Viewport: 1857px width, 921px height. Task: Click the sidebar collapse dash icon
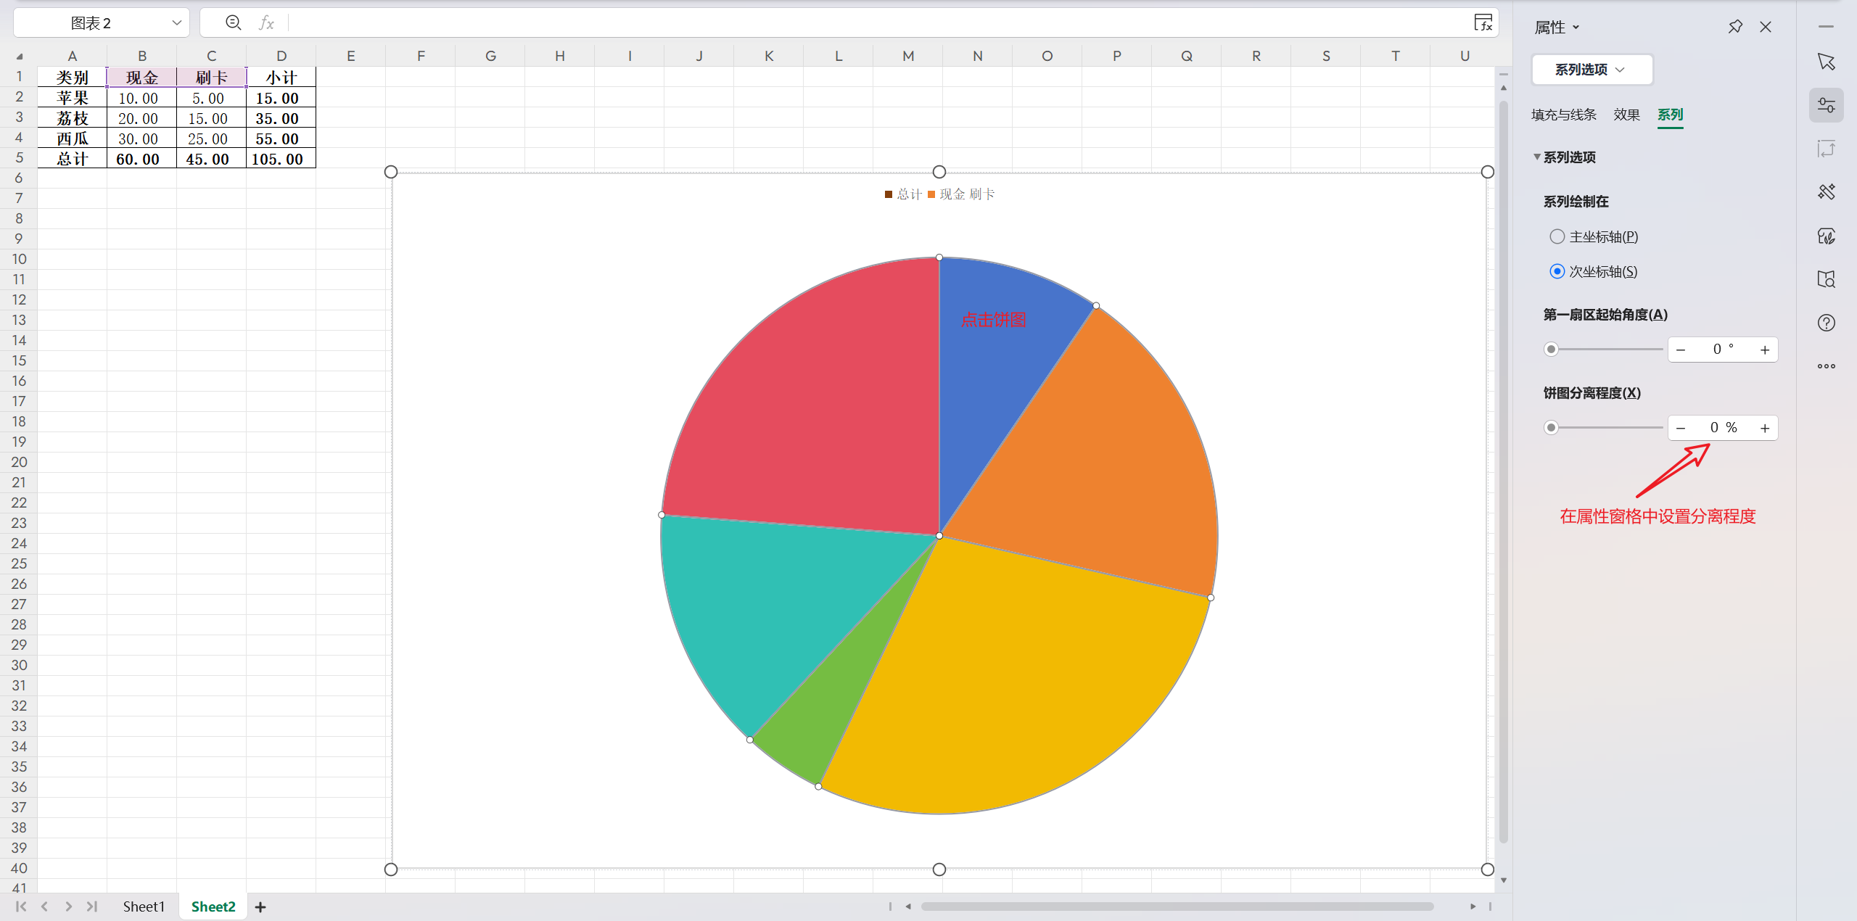[x=1826, y=27]
